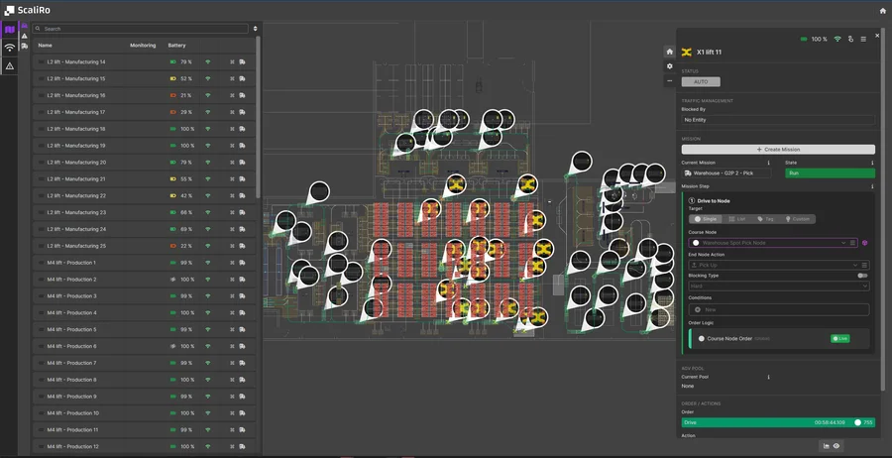Open the map view in the left sidebar
This screenshot has width=892, height=458.
click(9, 30)
